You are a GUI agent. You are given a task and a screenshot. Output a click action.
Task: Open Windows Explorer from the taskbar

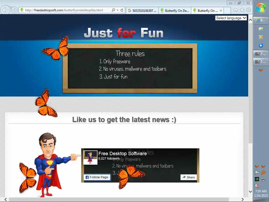pos(261,29)
